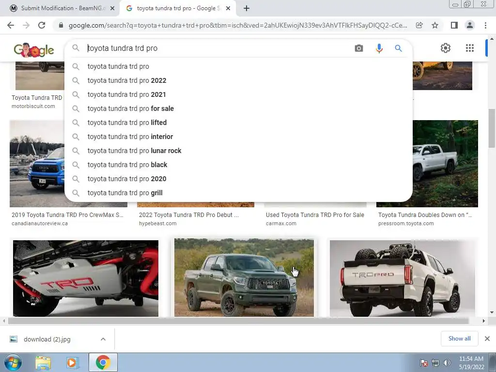
Task: Click Show all downloads button
Action: tap(459, 339)
